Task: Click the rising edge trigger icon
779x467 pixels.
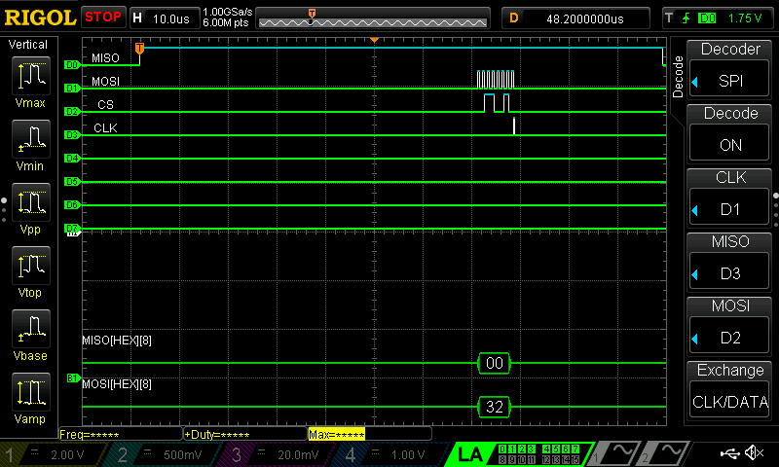Action: pos(686,18)
